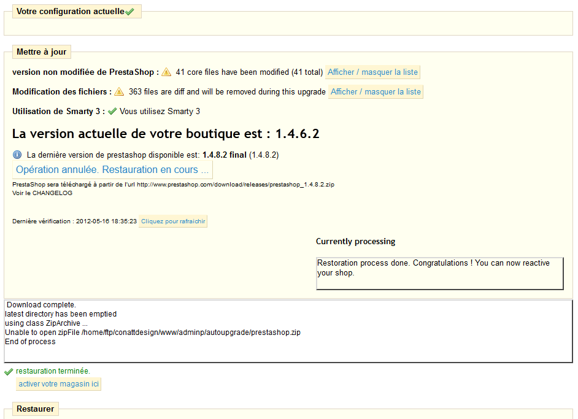Click green check beside restauration terminée
578x419 pixels.
point(9,372)
